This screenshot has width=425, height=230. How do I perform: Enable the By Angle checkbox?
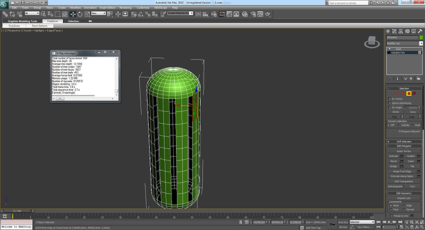[390, 107]
